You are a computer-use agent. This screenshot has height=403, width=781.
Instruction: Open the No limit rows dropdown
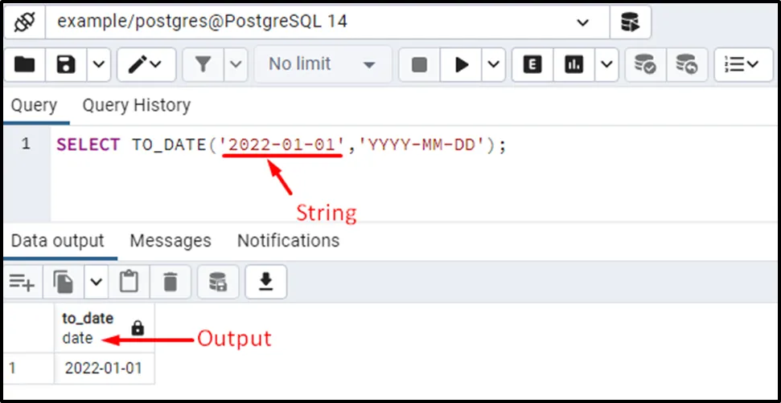point(323,64)
